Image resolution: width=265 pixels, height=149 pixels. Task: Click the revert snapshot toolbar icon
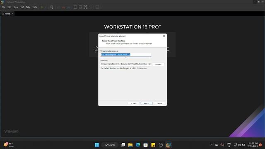(x=63, y=7)
